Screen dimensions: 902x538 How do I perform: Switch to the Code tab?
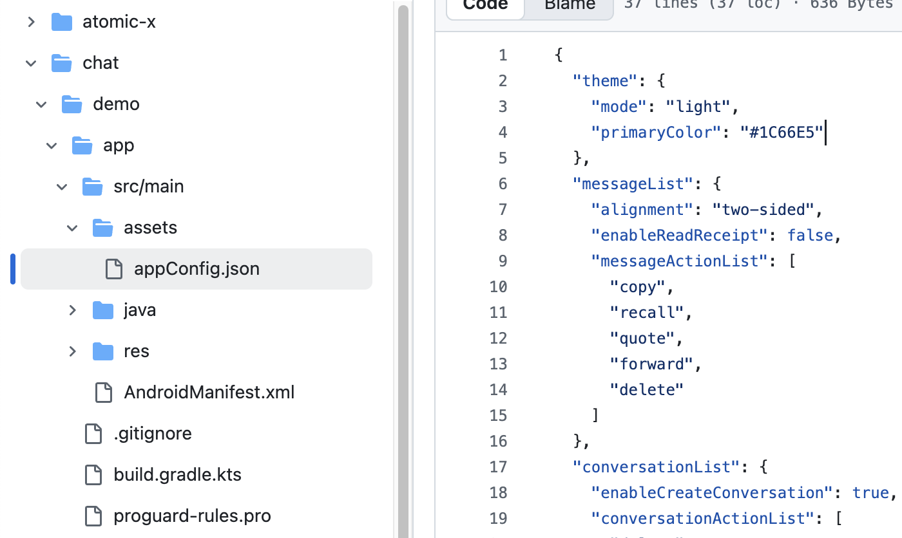[x=485, y=5]
